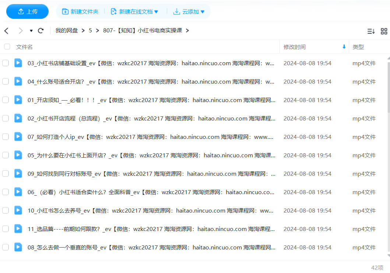This screenshot has height=273, width=390.
Task: Sort by 类型 column header
Action: 358,47
